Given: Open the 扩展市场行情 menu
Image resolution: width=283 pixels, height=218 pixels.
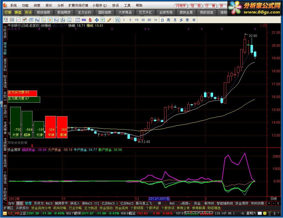Looking at the screenshot, I should pos(78,6).
